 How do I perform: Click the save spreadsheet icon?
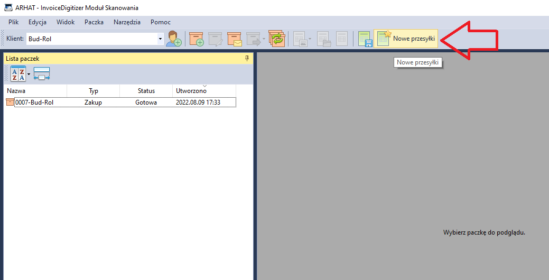pyautogui.click(x=365, y=39)
